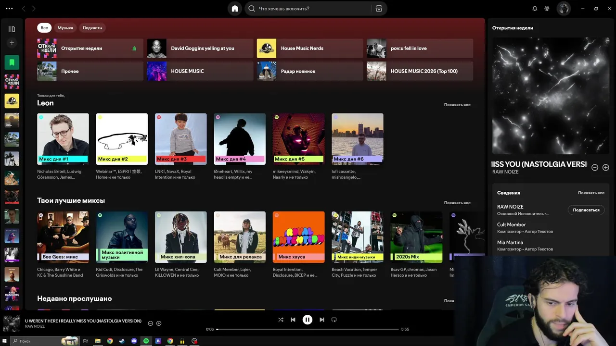The image size is (616, 346).
Task: Open Steam from the Windows taskbar
Action: point(122,341)
